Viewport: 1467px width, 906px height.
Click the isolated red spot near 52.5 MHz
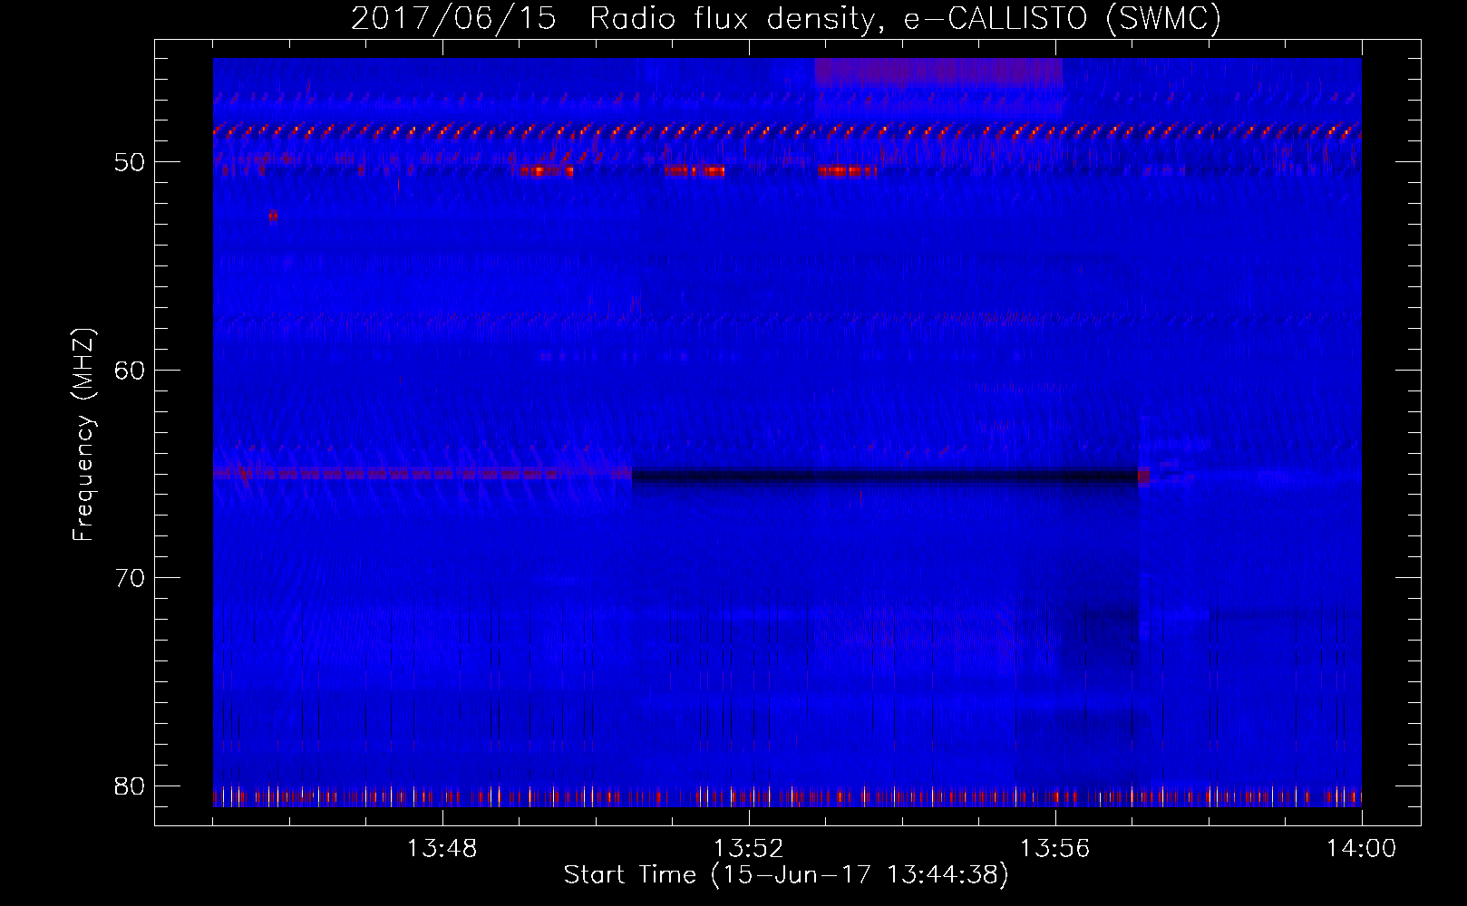click(273, 216)
